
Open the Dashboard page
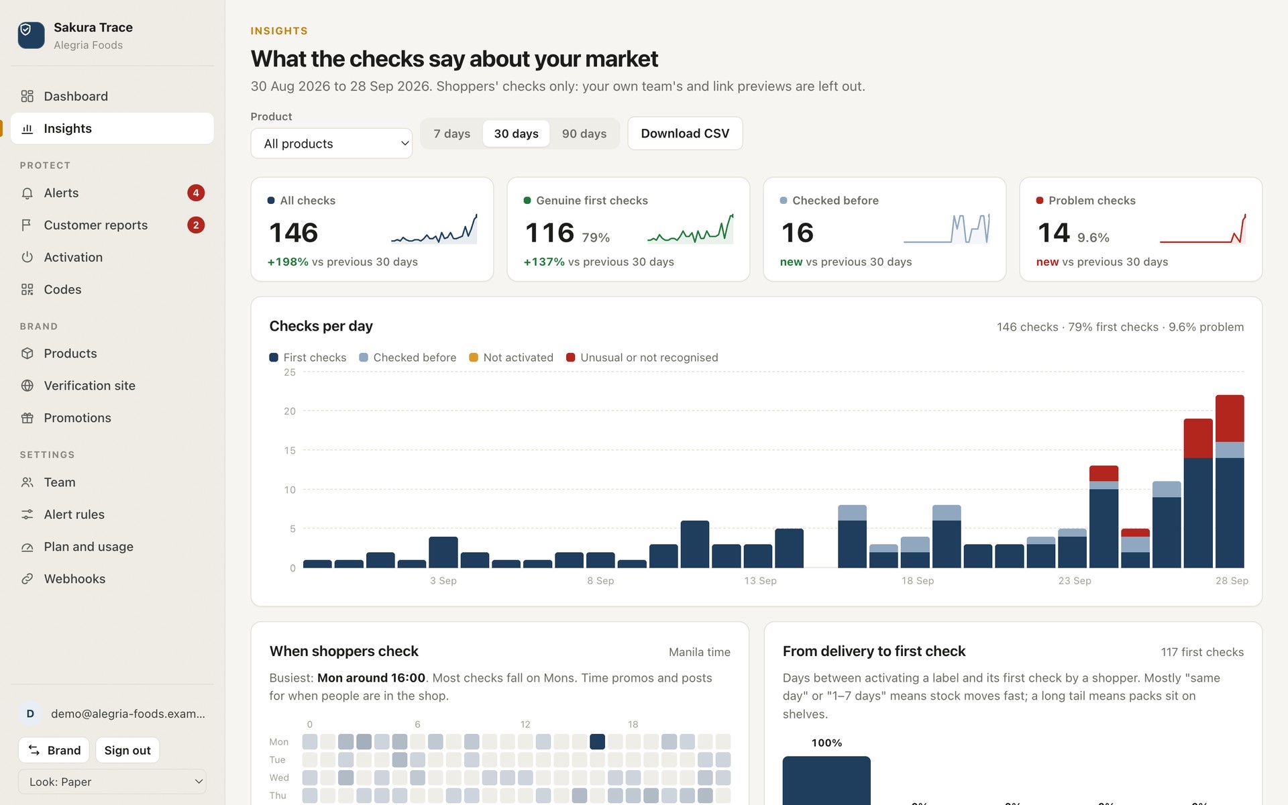pyautogui.click(x=112, y=96)
